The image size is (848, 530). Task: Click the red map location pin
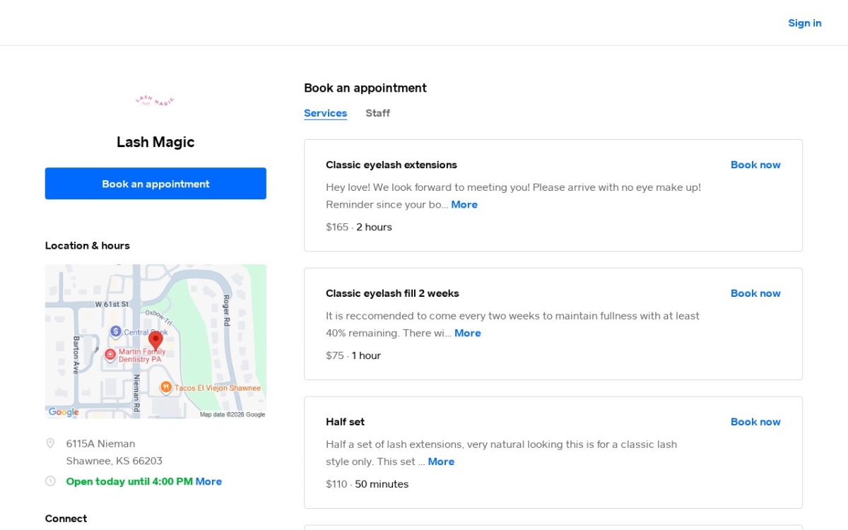pyautogui.click(x=155, y=341)
